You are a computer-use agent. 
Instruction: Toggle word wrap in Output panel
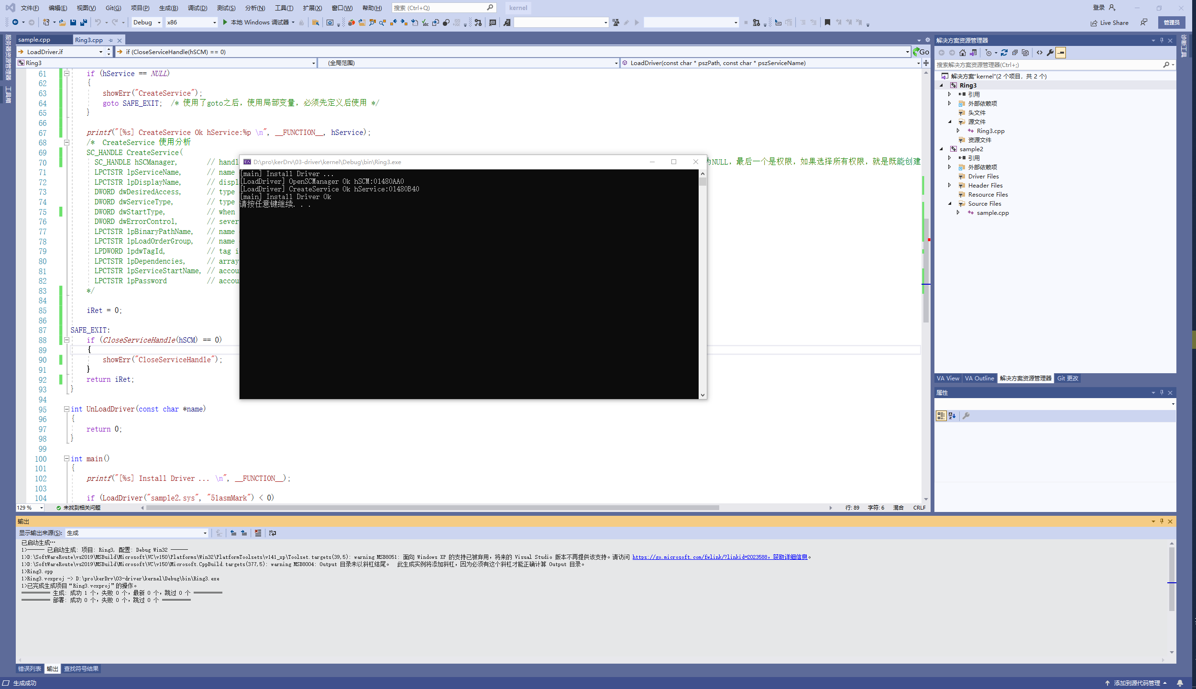(x=273, y=533)
